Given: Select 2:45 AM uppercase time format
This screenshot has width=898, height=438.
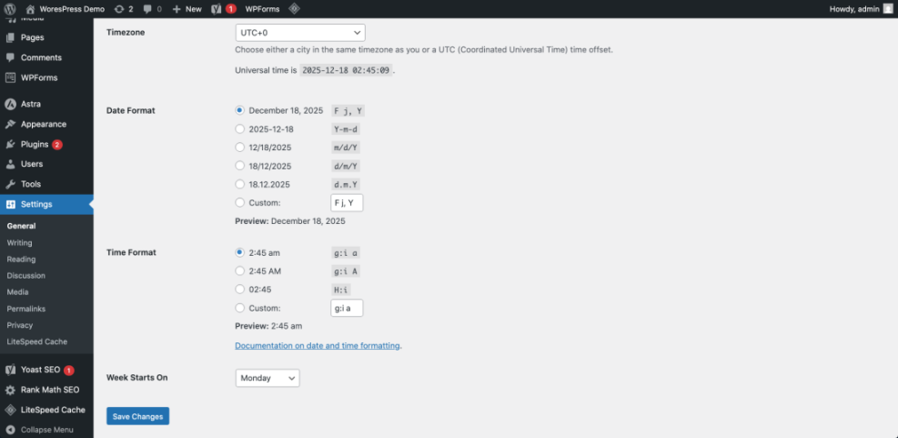Looking at the screenshot, I should 240,270.
